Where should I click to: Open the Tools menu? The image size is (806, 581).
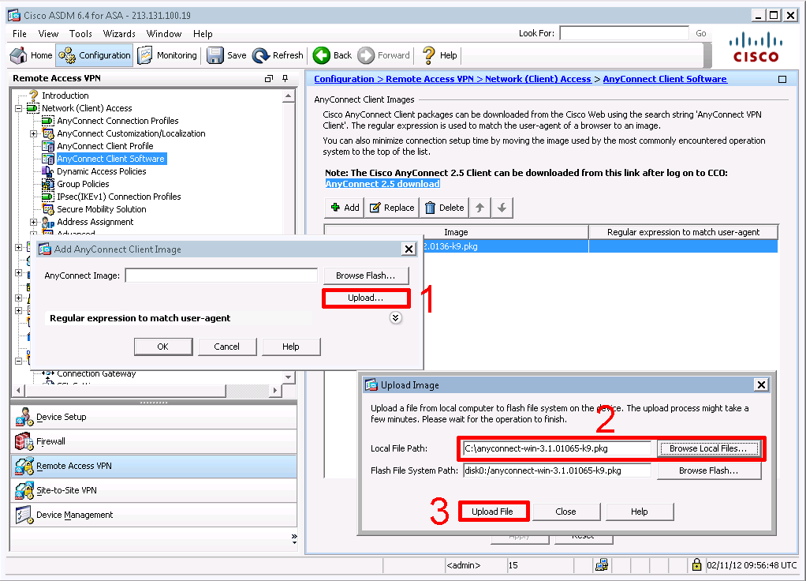point(80,34)
